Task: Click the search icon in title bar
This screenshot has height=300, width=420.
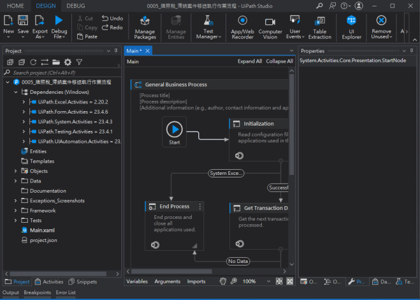Action: [x=319, y=6]
